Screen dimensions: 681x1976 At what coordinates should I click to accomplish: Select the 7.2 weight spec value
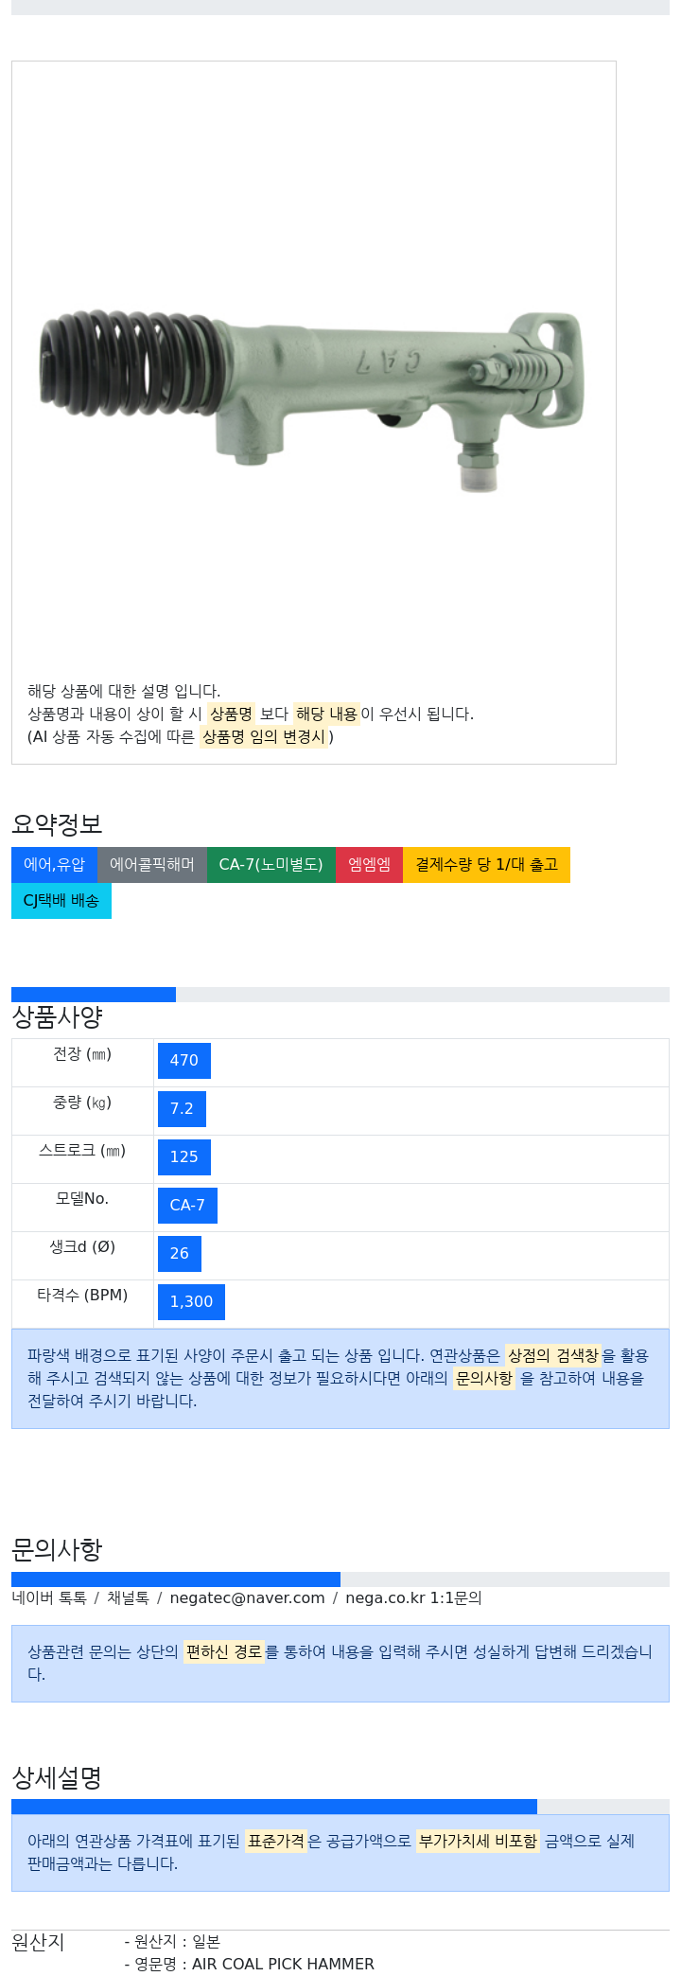coord(182,1109)
